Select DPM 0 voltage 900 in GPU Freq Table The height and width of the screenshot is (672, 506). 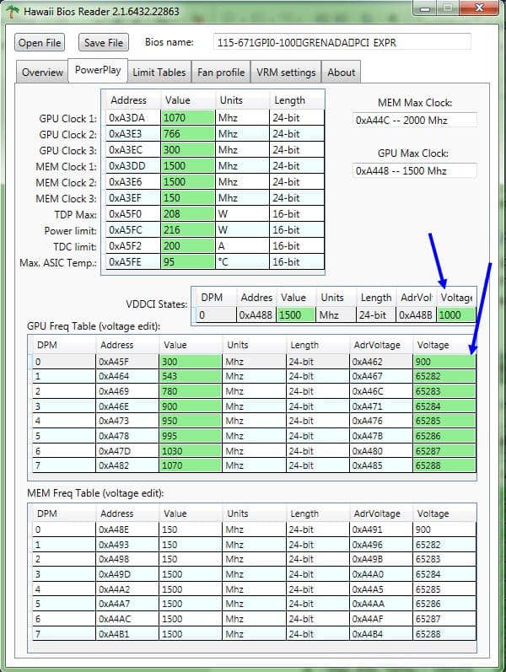pyautogui.click(x=444, y=362)
